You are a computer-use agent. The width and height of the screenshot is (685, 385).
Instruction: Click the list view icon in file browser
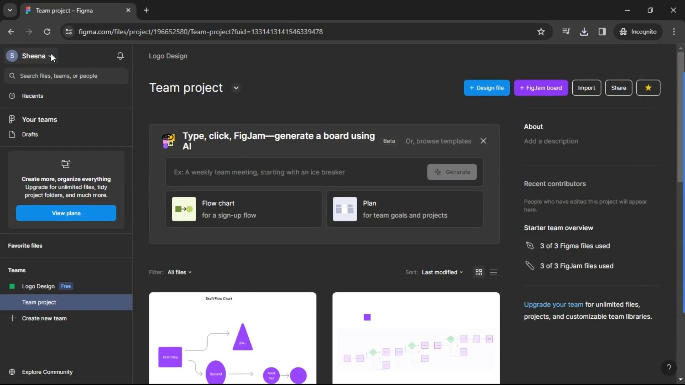coord(493,272)
